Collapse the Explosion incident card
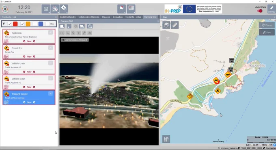 coord(50,33)
